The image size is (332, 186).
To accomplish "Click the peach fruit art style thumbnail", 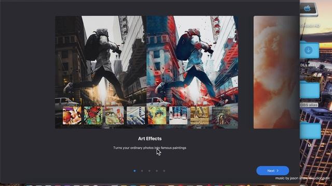I will click(72, 115).
